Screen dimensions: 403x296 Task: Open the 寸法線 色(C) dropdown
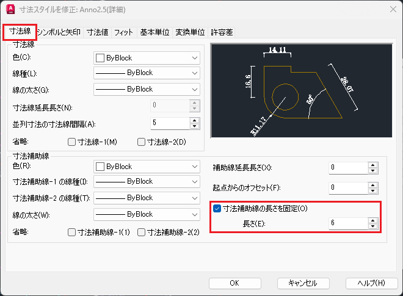point(147,58)
